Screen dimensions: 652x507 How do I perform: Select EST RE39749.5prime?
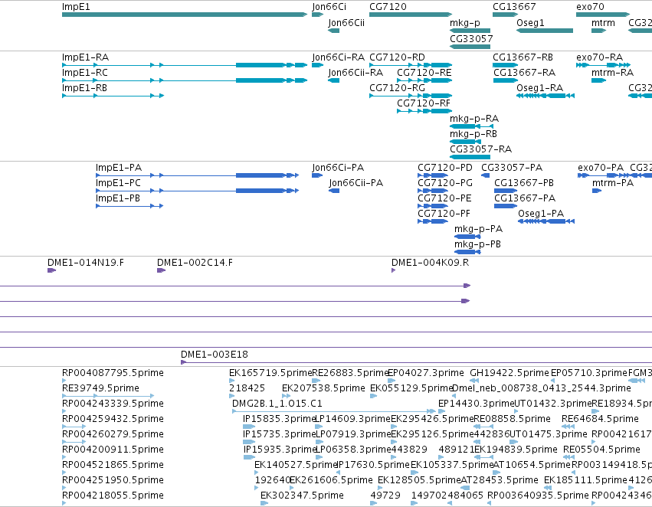click(108, 396)
